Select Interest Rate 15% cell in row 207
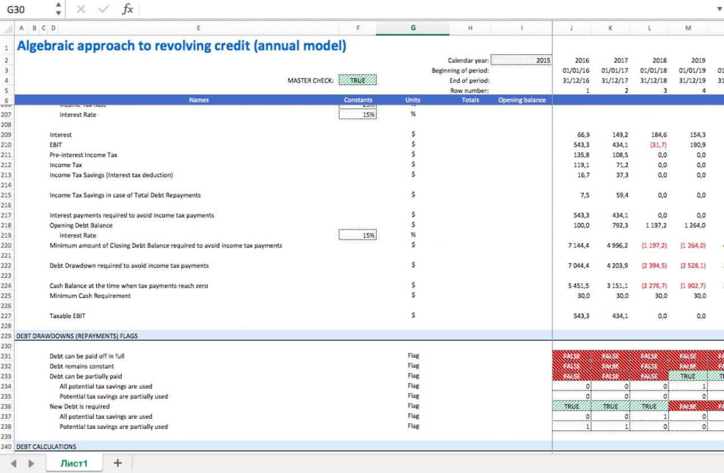The height and width of the screenshot is (473, 724). pos(357,115)
